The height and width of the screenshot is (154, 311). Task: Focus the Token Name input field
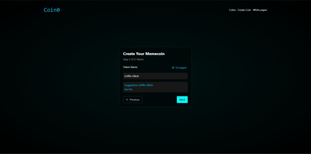pos(155,76)
